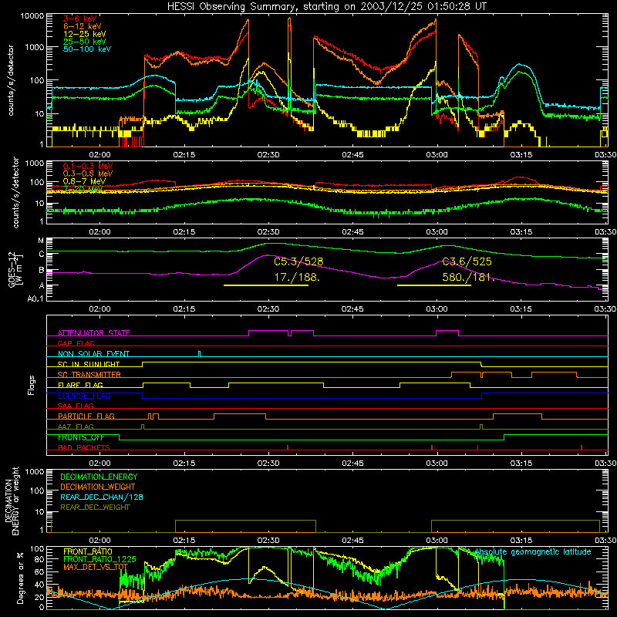
Task: Click the REAR_DEC_WEIGHT legend label
Action: pos(95,507)
